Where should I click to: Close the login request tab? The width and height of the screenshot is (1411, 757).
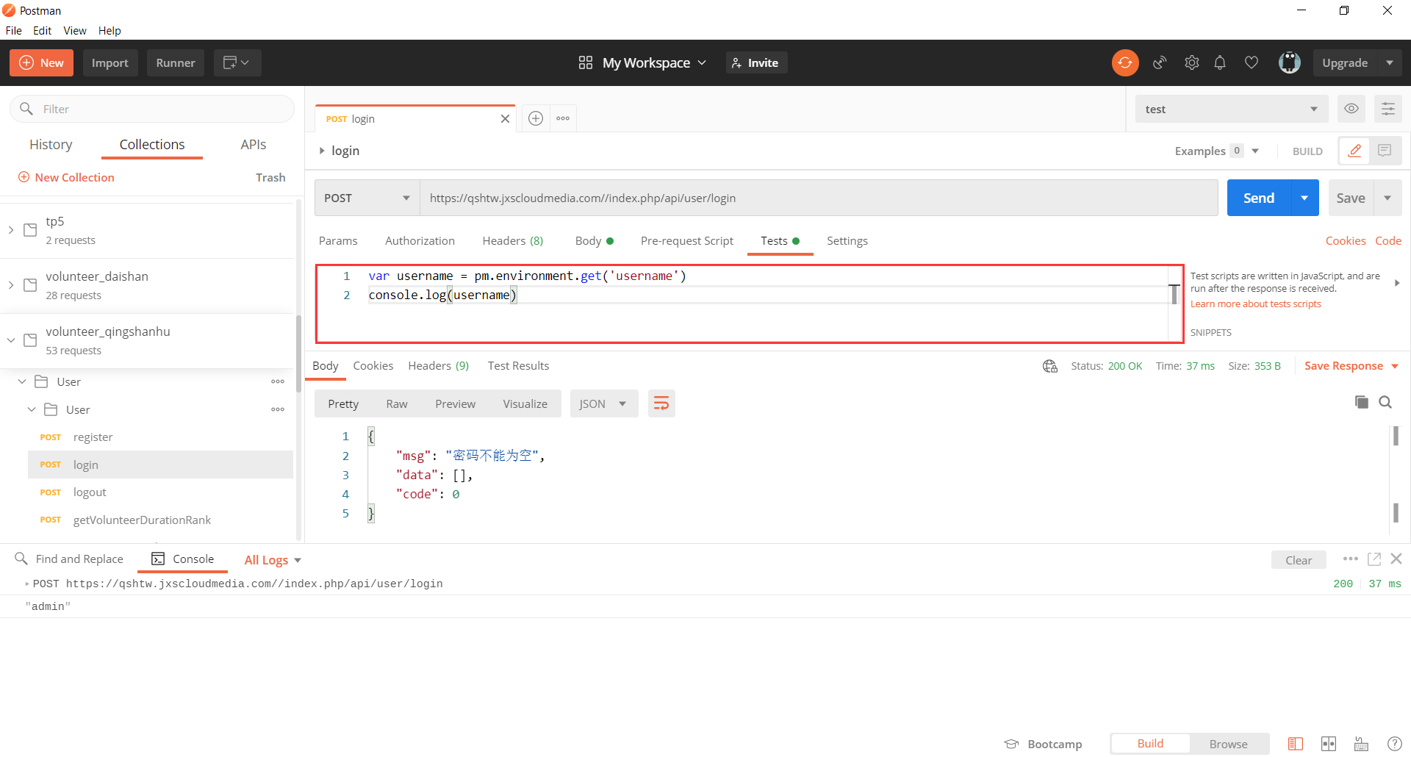(505, 118)
